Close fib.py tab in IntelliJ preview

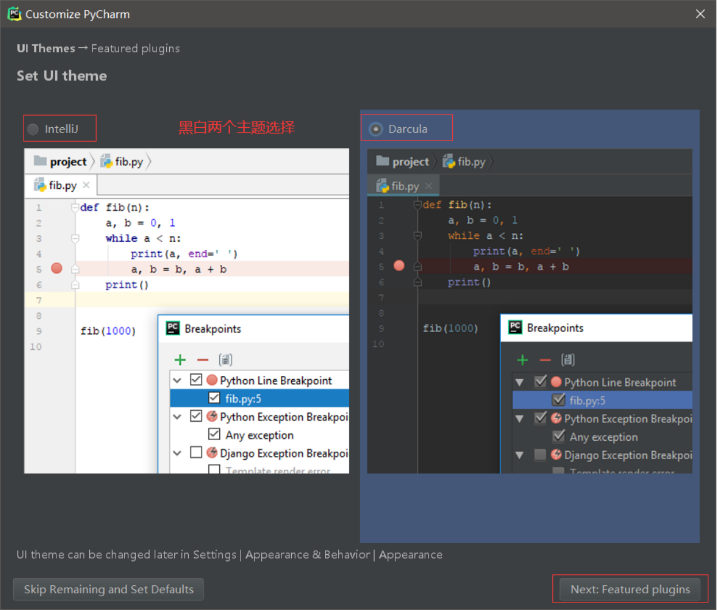(x=86, y=185)
